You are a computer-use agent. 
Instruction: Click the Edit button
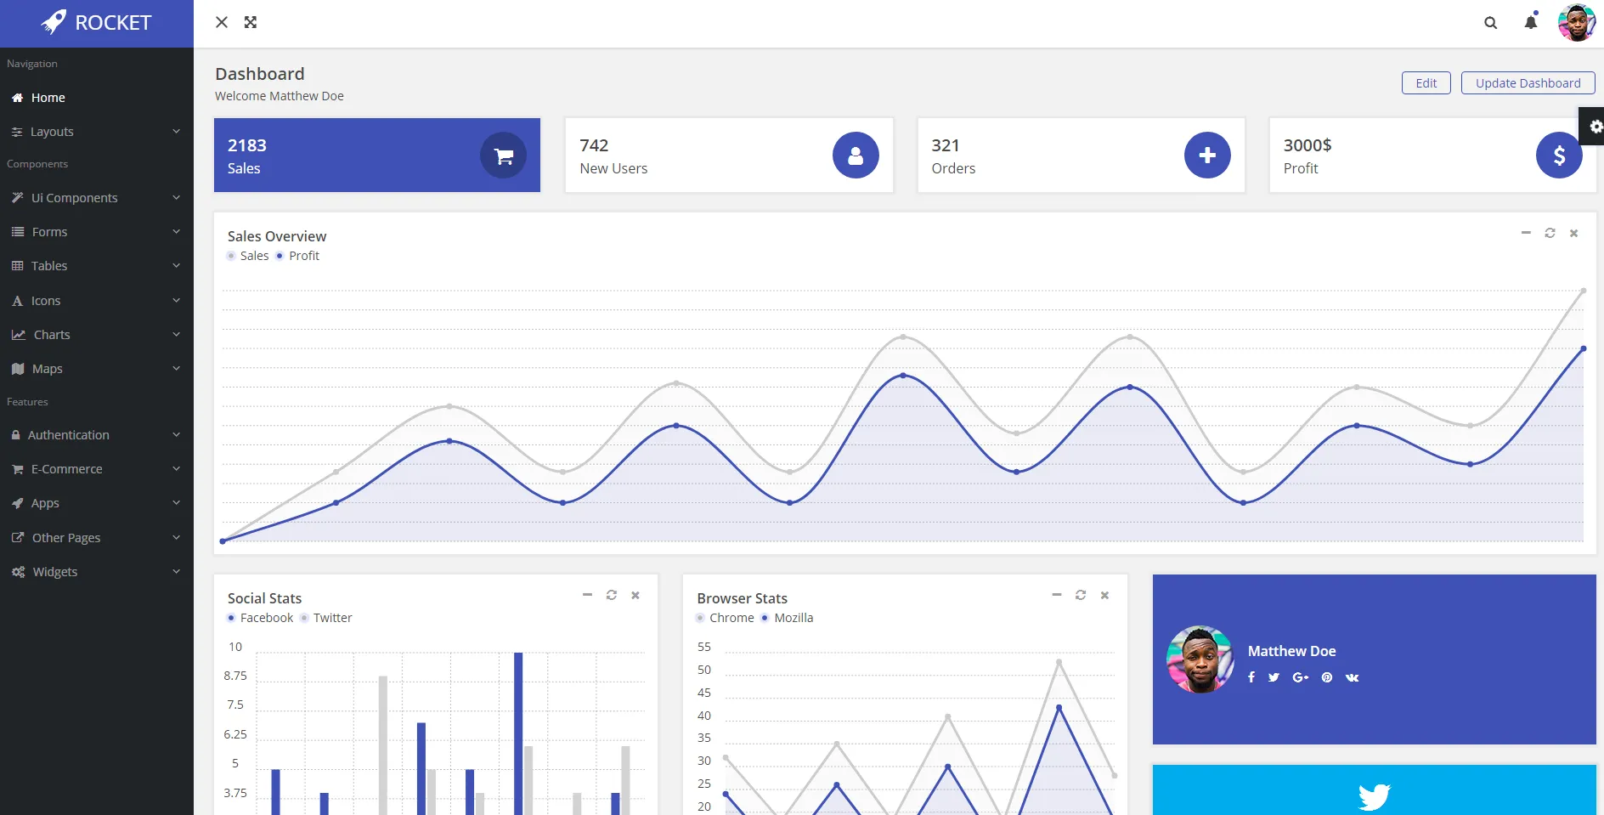click(1426, 83)
